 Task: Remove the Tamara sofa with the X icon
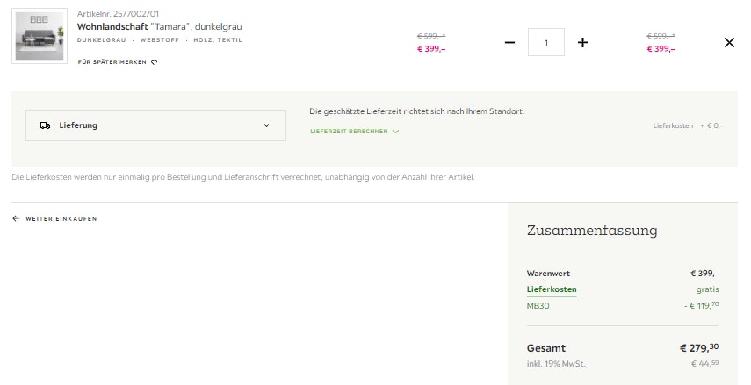click(728, 42)
